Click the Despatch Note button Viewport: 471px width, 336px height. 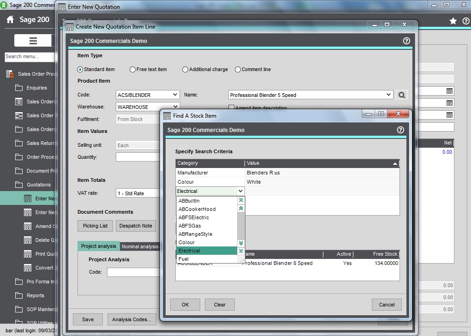coord(136,226)
